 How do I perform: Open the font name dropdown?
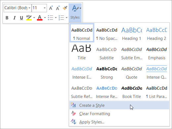click(x=29, y=8)
